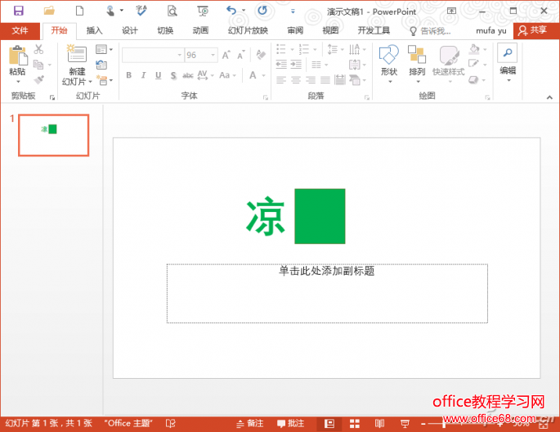Toggle Bold formatting
The width and height of the screenshot is (560, 432).
click(128, 76)
